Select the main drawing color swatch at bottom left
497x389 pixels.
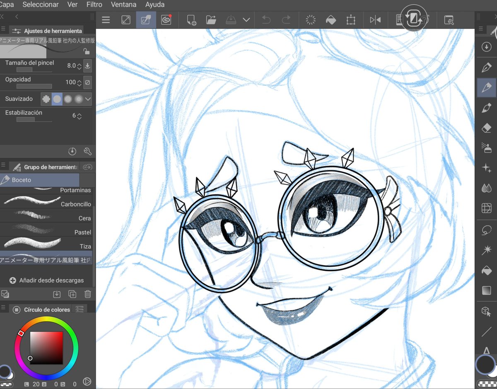[5, 371]
